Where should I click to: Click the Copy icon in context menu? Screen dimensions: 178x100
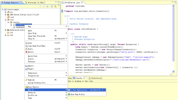[x=27, y=43]
